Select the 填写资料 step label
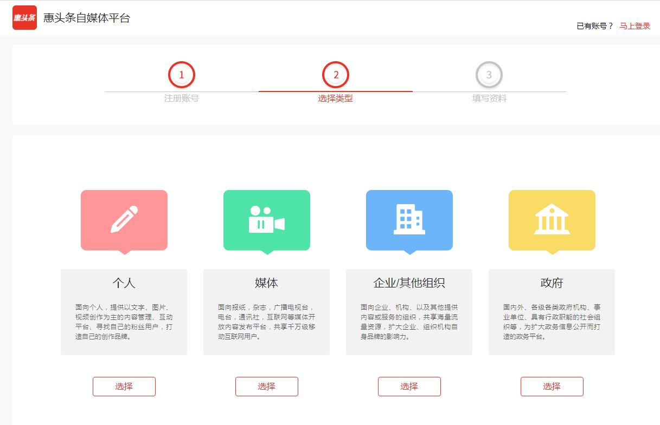The image size is (660, 425). pos(489,99)
